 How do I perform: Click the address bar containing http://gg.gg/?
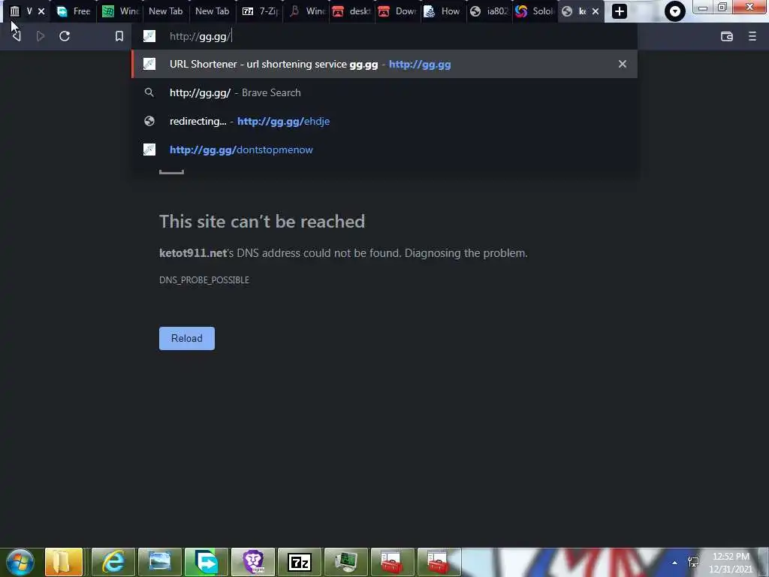(x=384, y=36)
